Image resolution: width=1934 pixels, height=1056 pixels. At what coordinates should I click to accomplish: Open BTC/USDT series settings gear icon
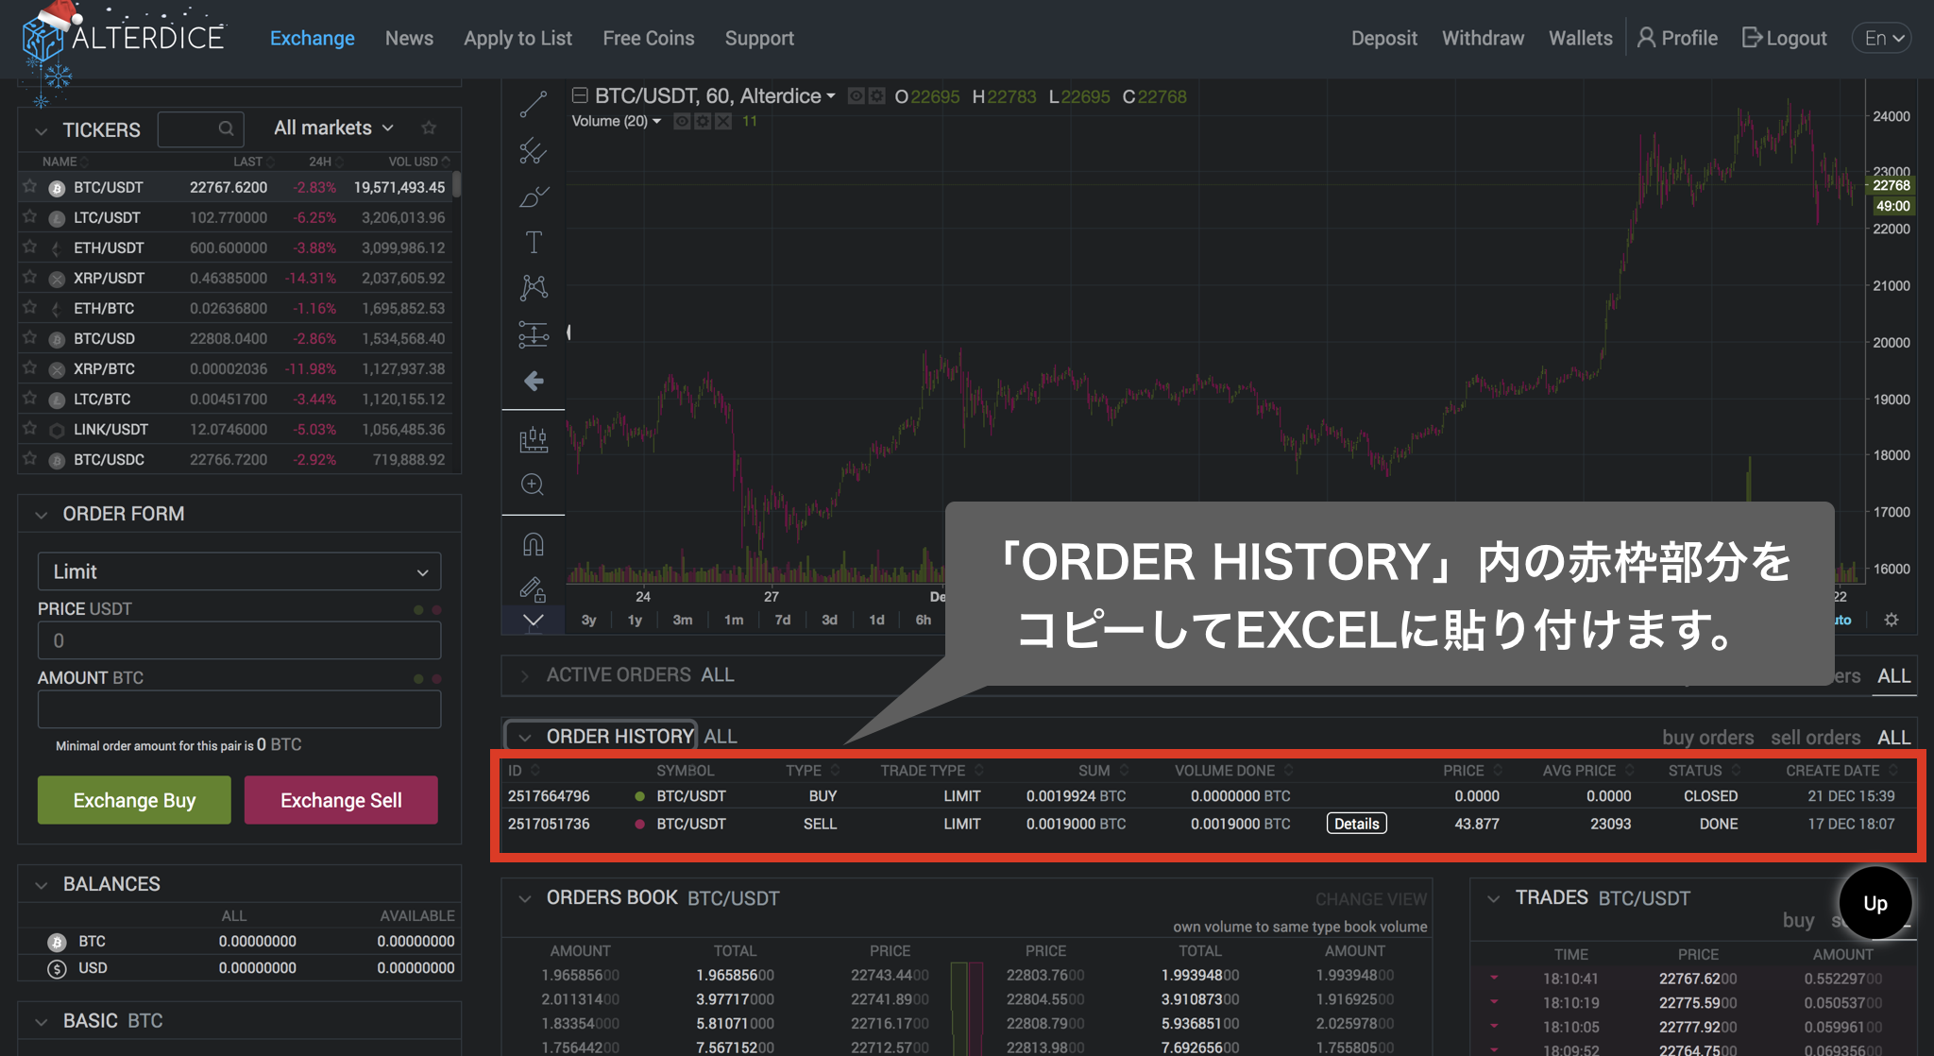pyautogui.click(x=877, y=96)
